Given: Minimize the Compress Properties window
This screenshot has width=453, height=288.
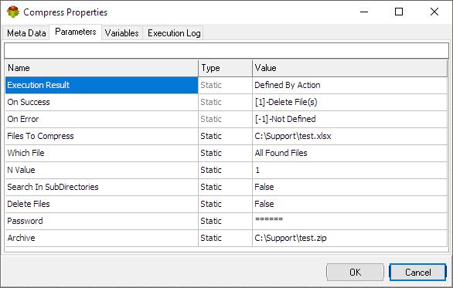Looking at the screenshot, I should coord(364,12).
